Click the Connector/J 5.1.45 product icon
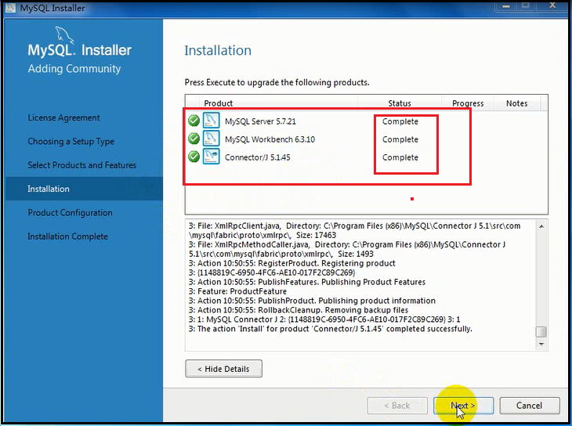This screenshot has width=572, height=426. pos(212,157)
